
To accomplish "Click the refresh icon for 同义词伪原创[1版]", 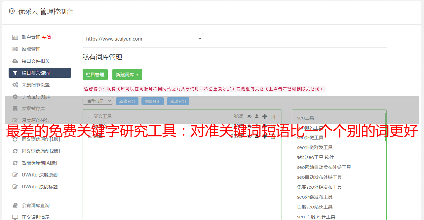I will (x=15, y=139).
